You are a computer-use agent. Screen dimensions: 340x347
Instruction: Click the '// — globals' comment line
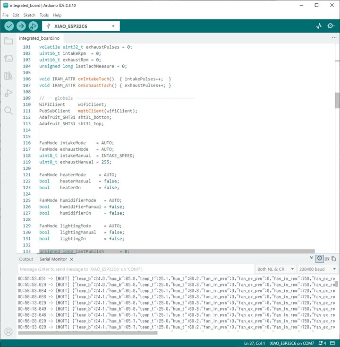click(117, 98)
